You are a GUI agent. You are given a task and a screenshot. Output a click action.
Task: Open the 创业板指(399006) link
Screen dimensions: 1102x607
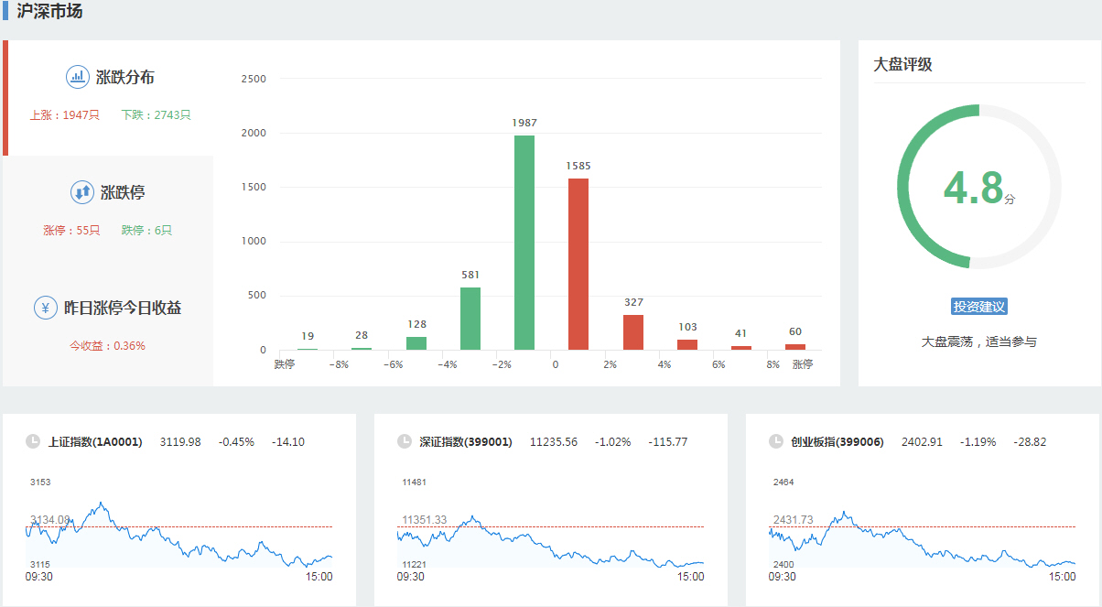[837, 441]
